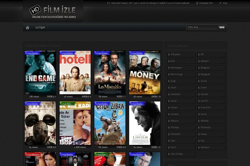
Task: Select the Fantastik category
Action: [181, 94]
